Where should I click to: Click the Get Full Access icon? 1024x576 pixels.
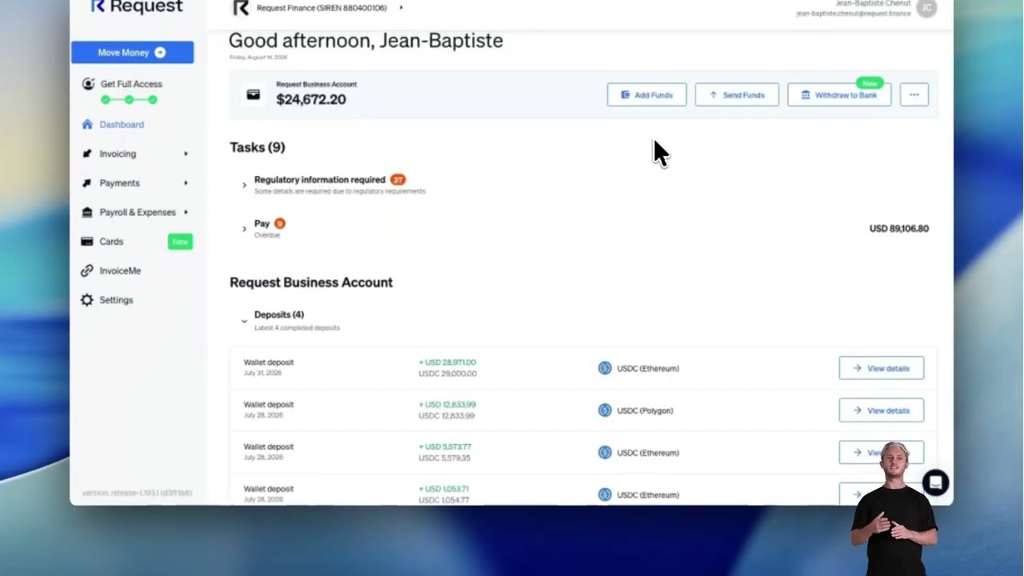coord(88,84)
